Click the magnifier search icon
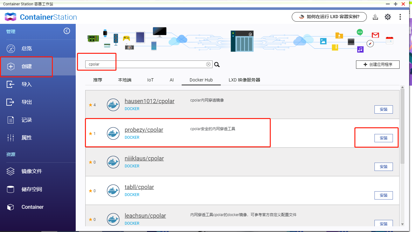Image resolution: width=412 pixels, height=232 pixels. (x=217, y=65)
